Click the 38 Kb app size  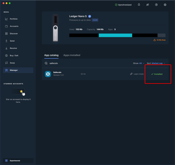coord(83,74)
